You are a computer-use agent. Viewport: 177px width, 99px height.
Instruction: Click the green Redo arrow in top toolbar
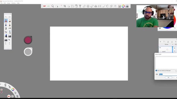(48, 6)
